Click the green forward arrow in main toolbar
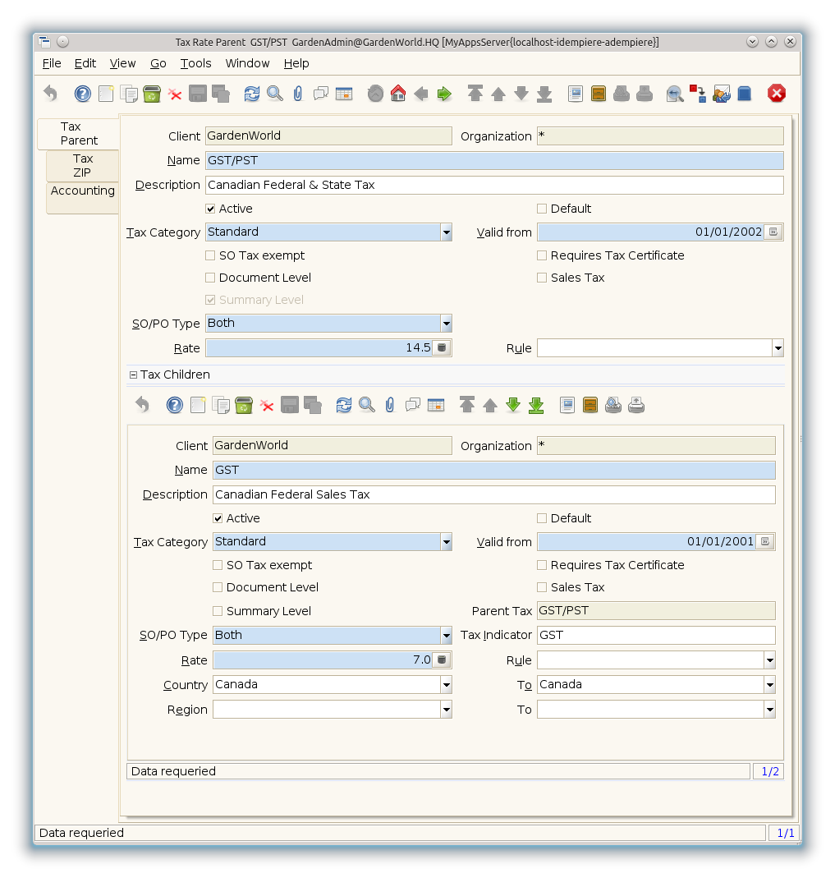835x878 pixels. [444, 94]
